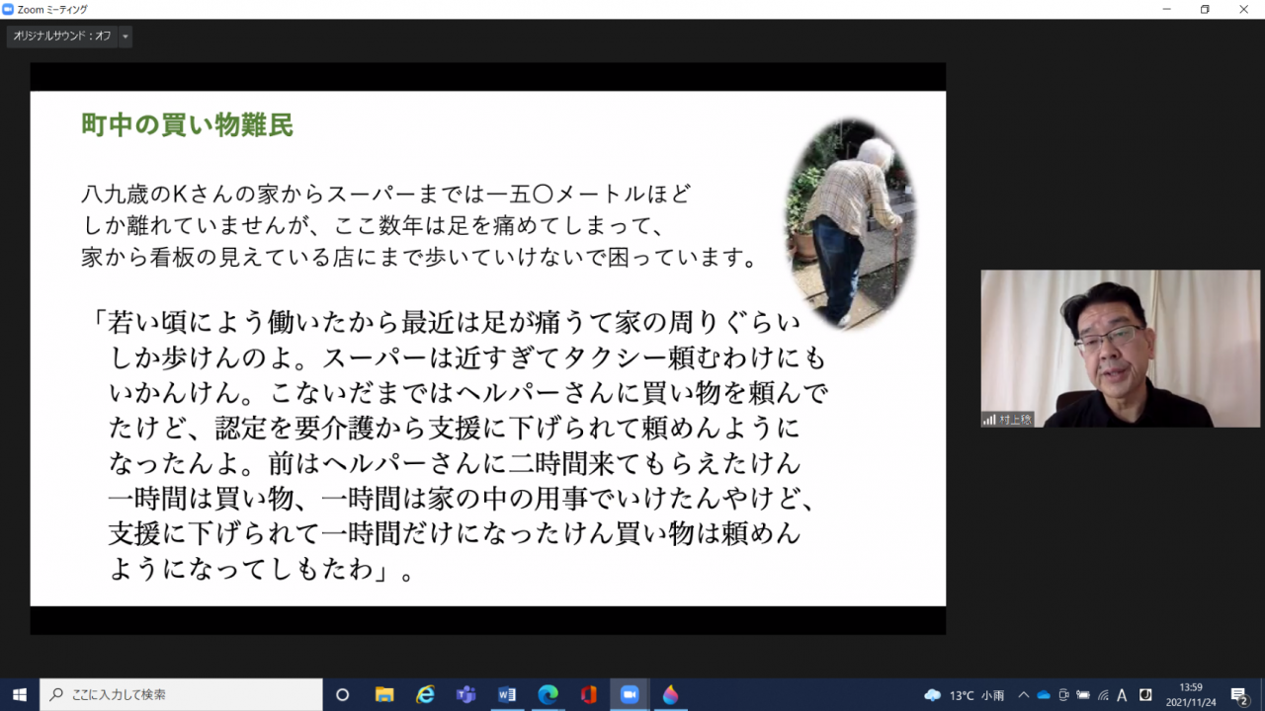Click the shared slide's elderly woman photo
This screenshot has height=711, width=1265.
pos(850,224)
